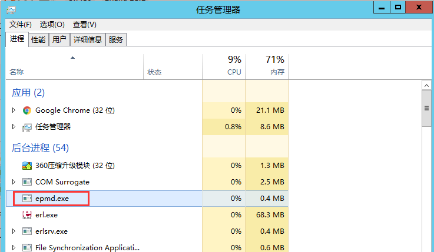Expand the 任务管理器 process entry
The height and width of the screenshot is (252, 434).
14,127
